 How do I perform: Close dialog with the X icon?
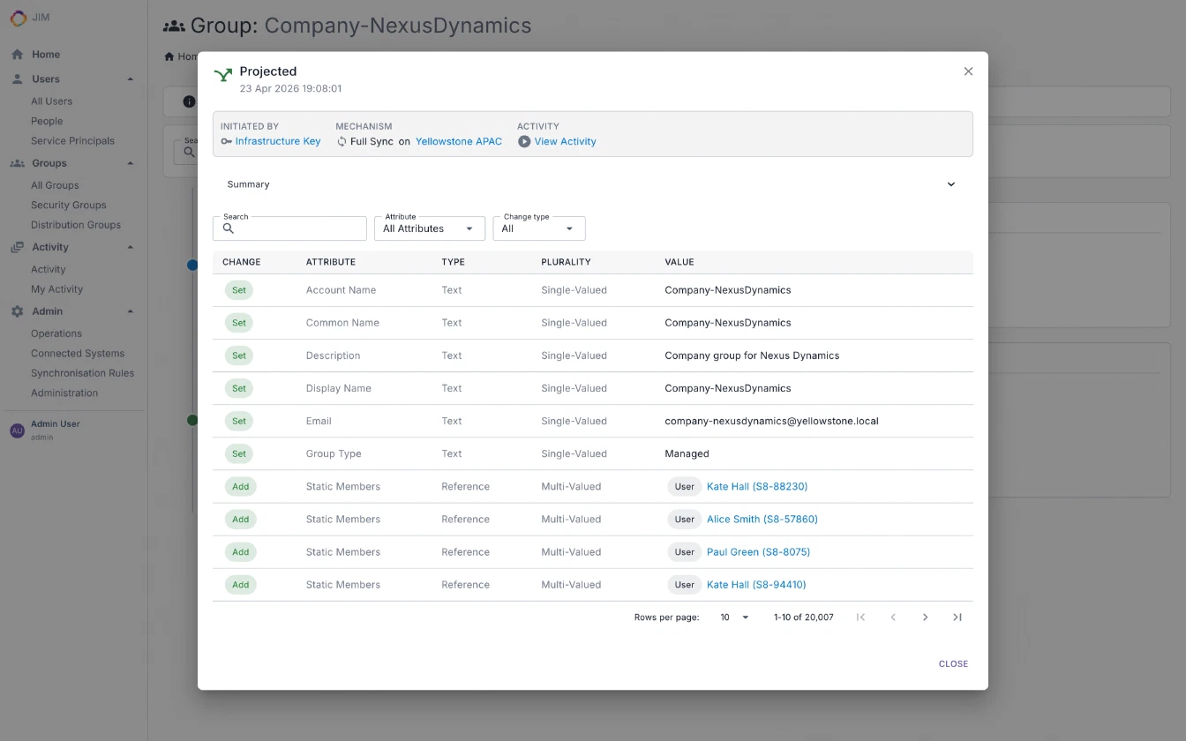(968, 71)
